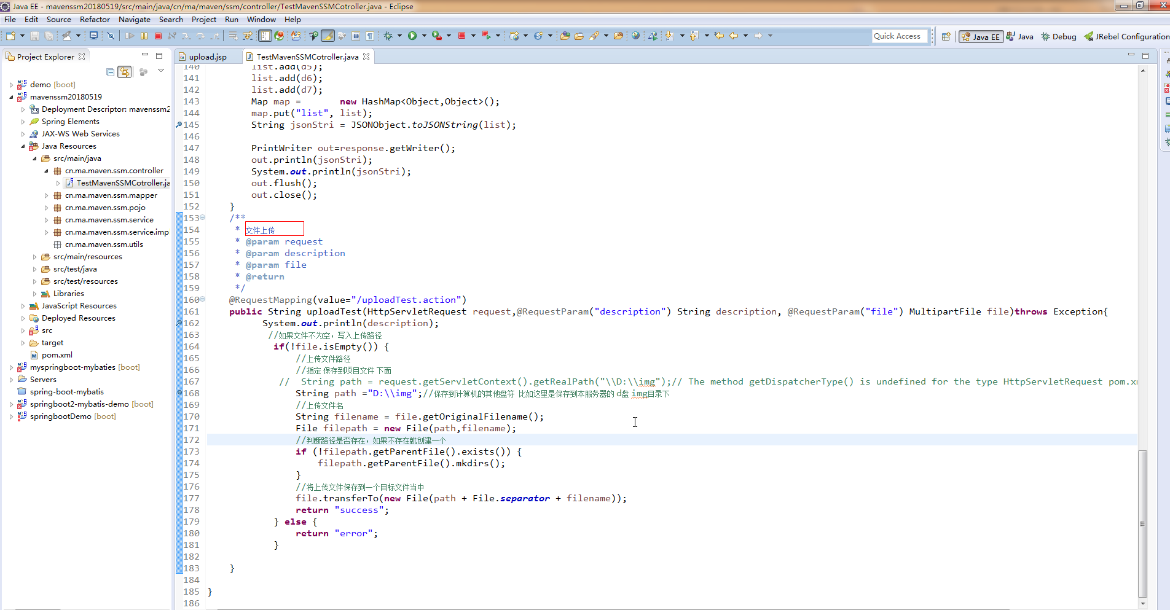
Task: Toggle Block Selection Mode button
Action: (x=356, y=36)
